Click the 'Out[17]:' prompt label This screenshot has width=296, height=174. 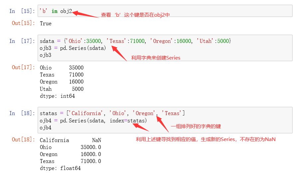pos(23,68)
